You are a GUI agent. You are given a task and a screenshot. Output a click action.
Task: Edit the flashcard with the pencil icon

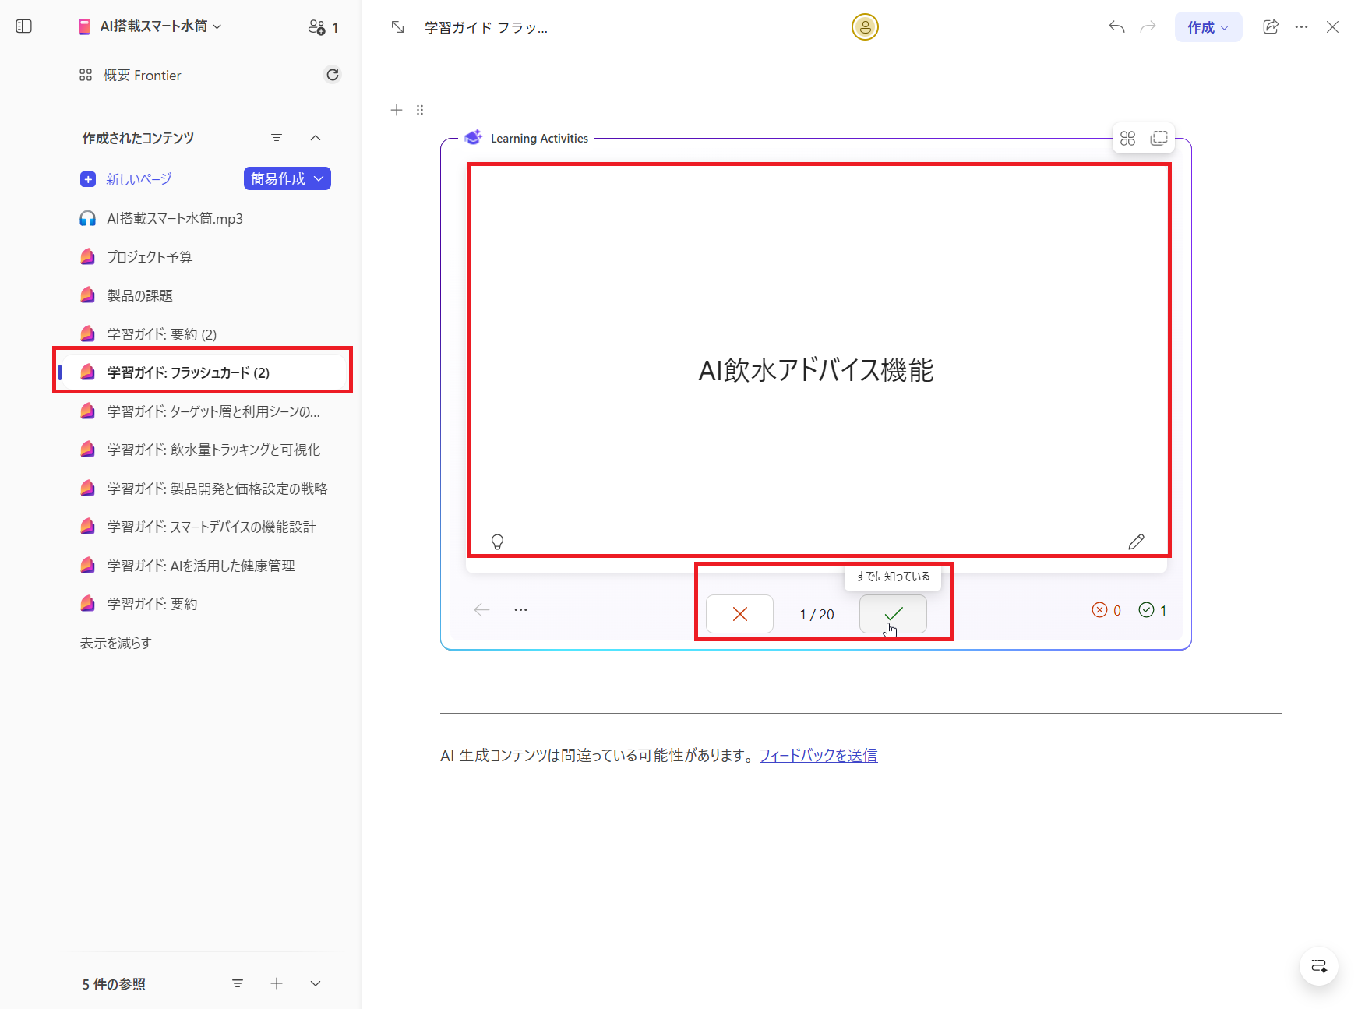point(1137,541)
